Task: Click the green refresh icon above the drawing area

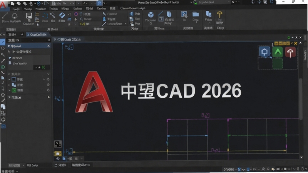Action: tap(289, 37)
